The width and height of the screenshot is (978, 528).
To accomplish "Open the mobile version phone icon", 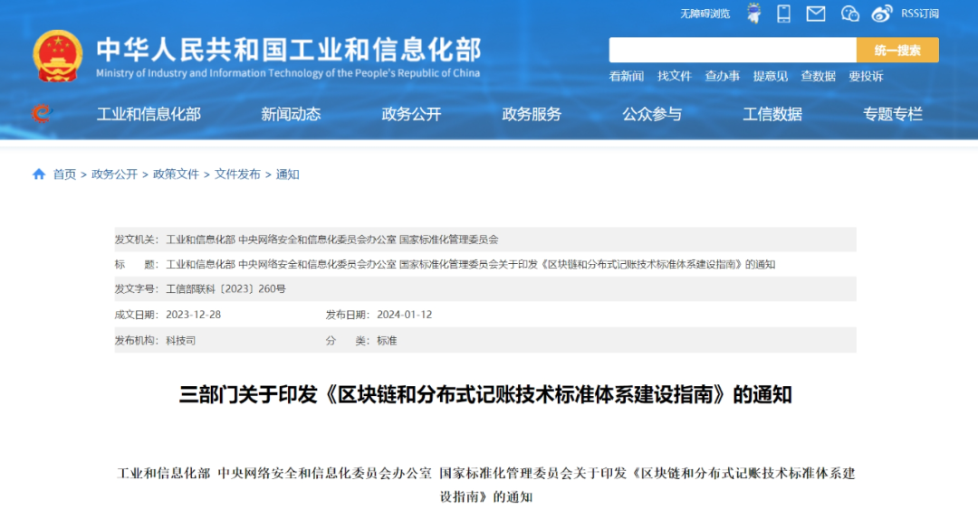I will (x=782, y=14).
